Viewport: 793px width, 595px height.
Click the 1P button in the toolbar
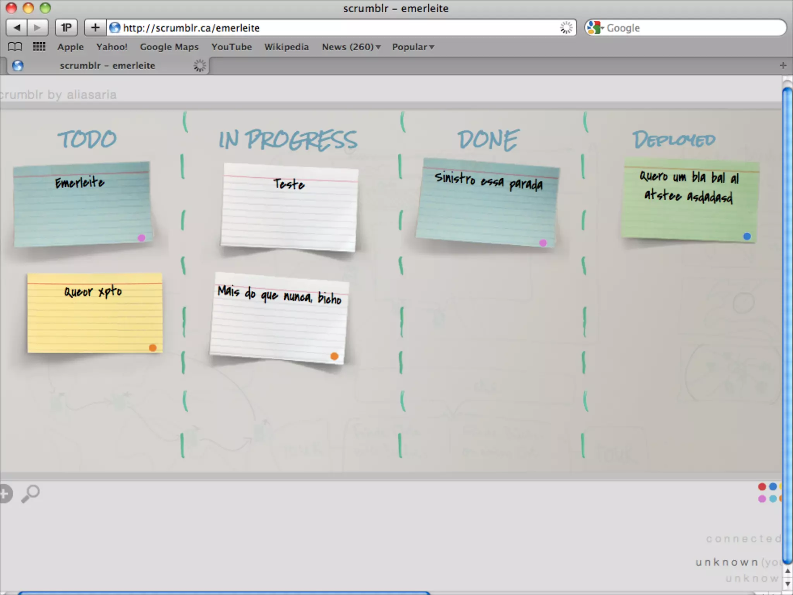66,28
